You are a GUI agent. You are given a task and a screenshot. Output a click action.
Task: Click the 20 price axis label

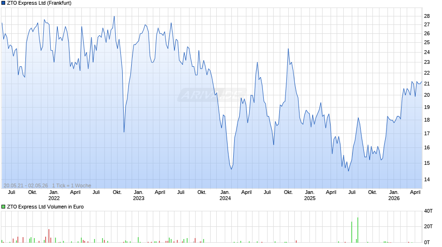427,95
